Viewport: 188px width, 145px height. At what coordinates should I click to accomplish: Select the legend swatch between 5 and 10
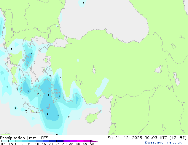[33, 141]
